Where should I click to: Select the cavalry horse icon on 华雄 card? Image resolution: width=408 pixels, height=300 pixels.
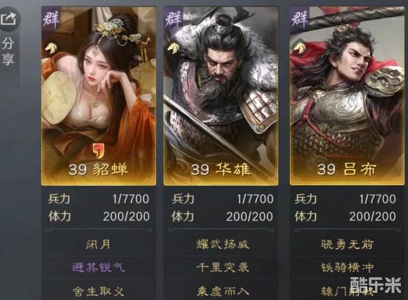click(x=173, y=48)
